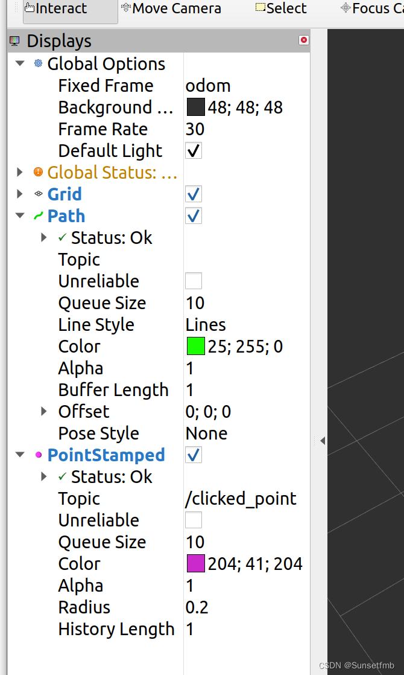Edit the Buffer Length value

pos(189,389)
